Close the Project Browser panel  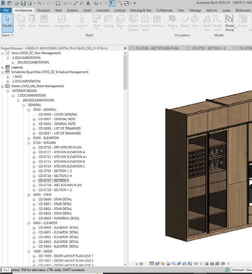(125, 48)
